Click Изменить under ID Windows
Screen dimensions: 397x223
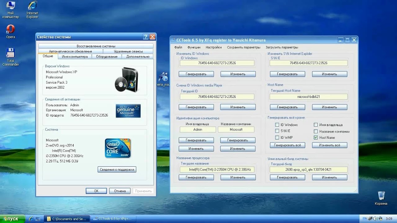tap(238, 74)
